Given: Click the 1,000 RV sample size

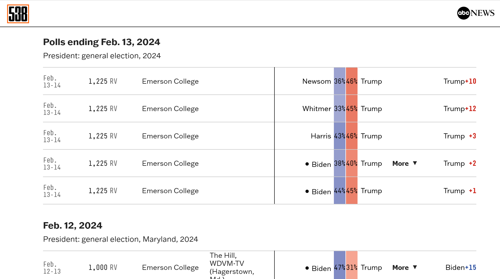Looking at the screenshot, I should click(103, 267).
